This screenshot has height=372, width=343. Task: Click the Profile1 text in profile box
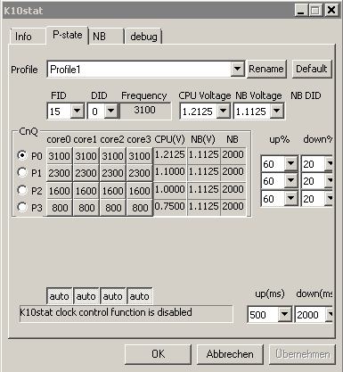pyautogui.click(x=65, y=70)
